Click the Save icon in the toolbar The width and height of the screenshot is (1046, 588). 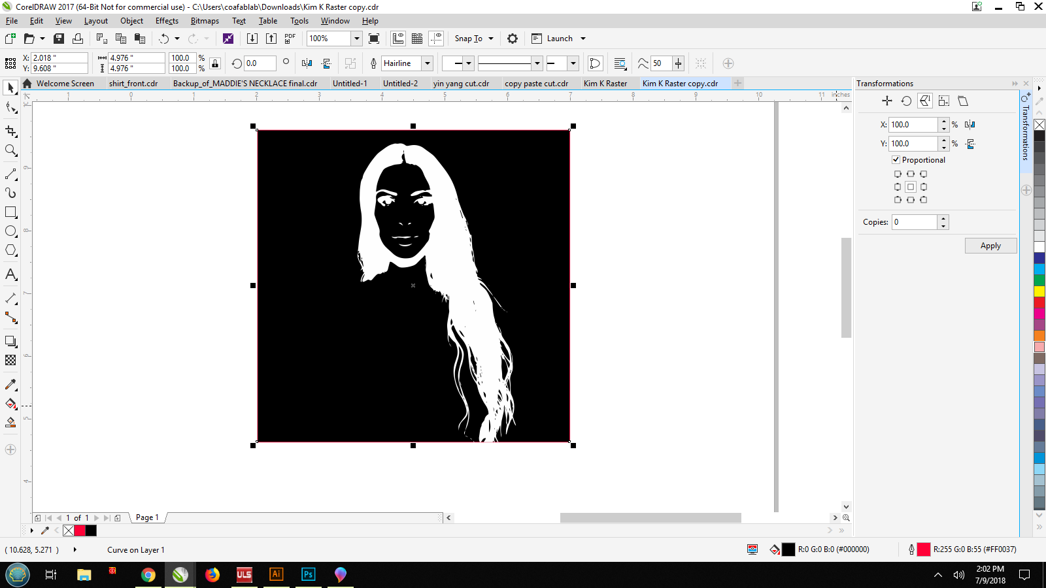[59, 39]
